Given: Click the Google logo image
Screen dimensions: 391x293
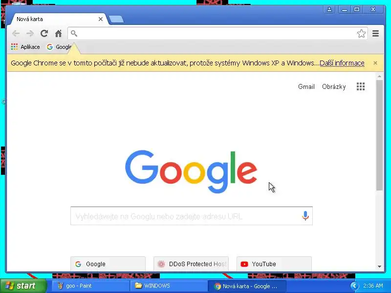Looking at the screenshot, I should tap(191, 171).
